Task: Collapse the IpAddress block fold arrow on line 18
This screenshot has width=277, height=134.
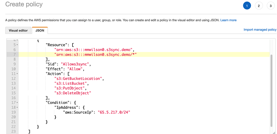Action: pyautogui.click(x=17, y=107)
